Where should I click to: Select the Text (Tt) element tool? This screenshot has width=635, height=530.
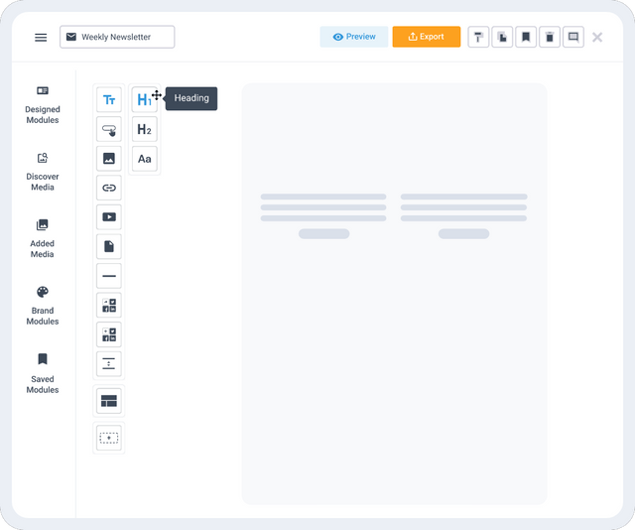[x=109, y=99]
